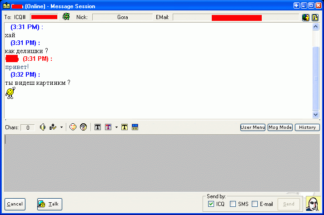Click the message 'как делишки ?'
The image size is (324, 215).
[x=26, y=51]
